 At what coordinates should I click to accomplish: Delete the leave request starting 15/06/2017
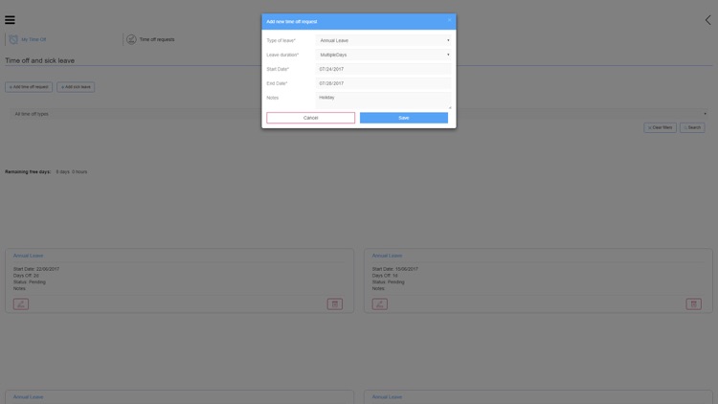click(x=694, y=304)
